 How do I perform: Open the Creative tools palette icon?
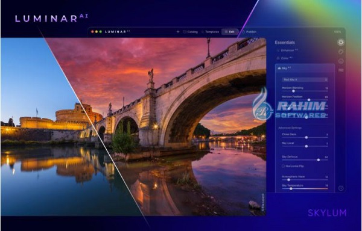point(341,52)
